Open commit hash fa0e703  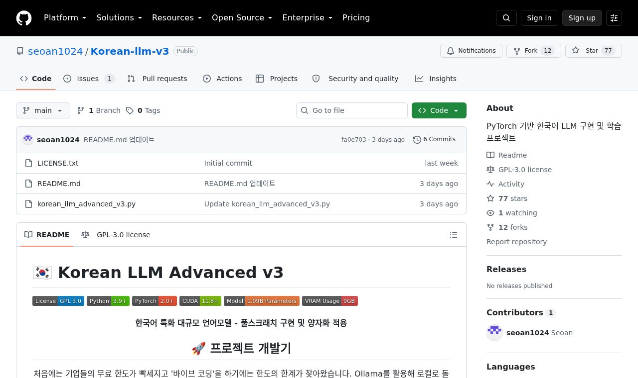coord(354,140)
